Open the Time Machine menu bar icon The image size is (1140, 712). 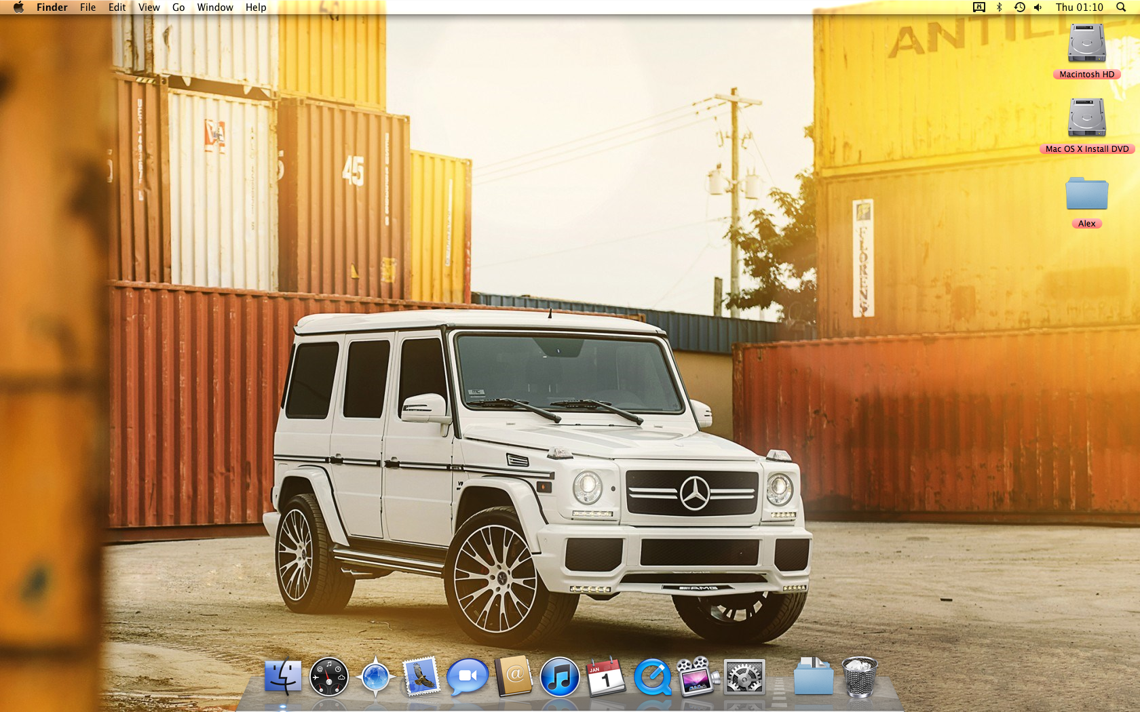pyautogui.click(x=1019, y=7)
